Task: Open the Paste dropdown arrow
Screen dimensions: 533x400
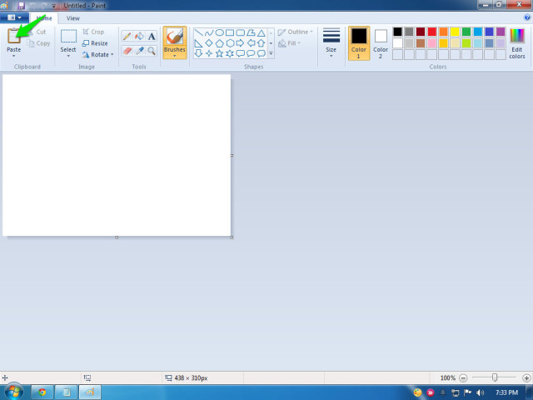Action: 13,56
